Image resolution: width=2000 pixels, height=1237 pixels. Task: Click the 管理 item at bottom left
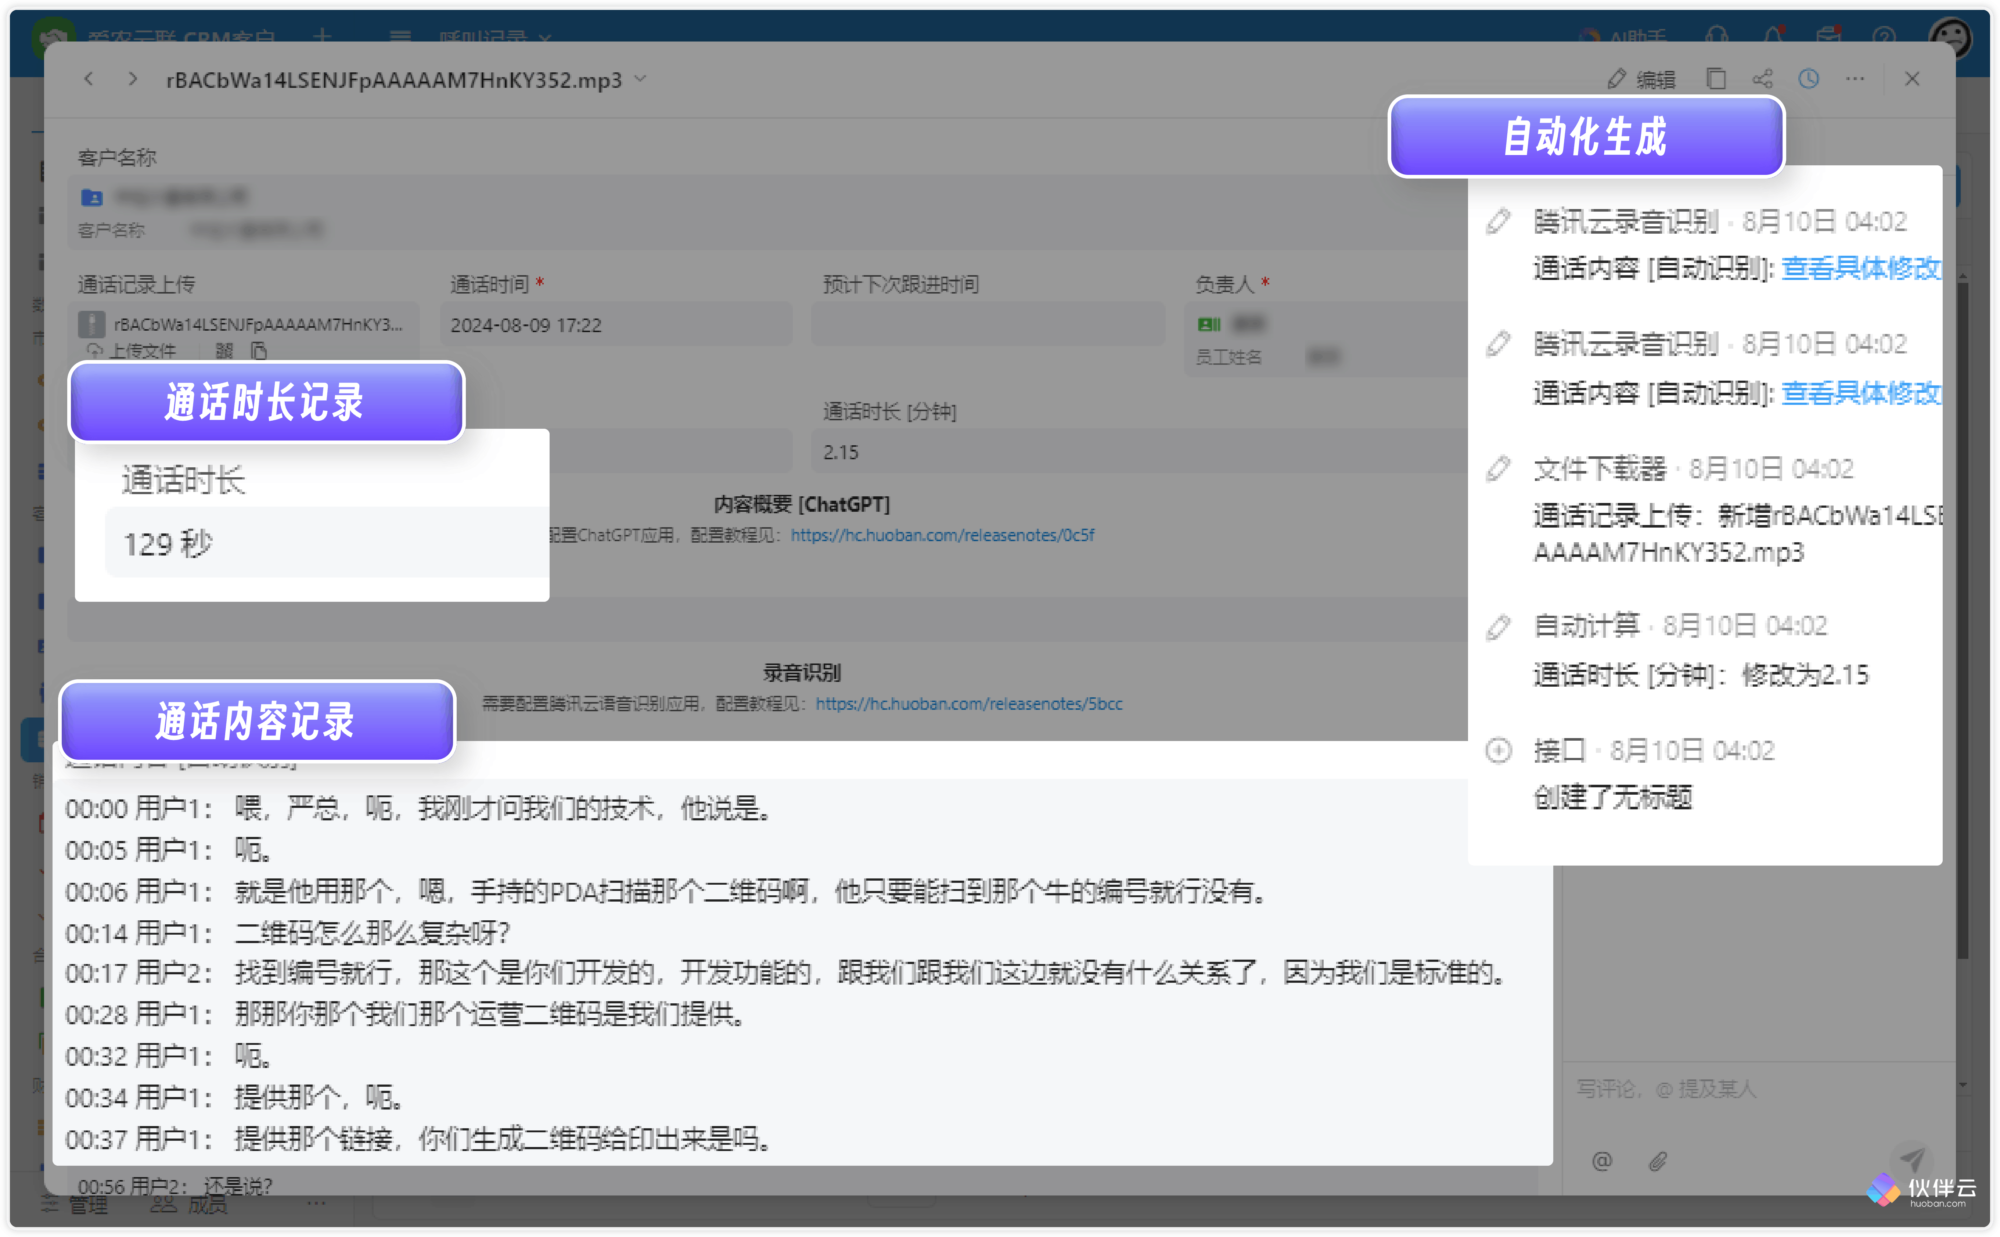point(75,1205)
